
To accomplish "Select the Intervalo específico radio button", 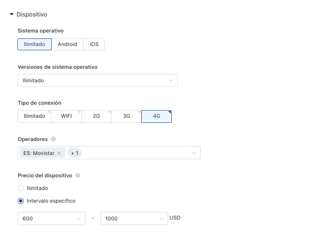I will [21, 201].
